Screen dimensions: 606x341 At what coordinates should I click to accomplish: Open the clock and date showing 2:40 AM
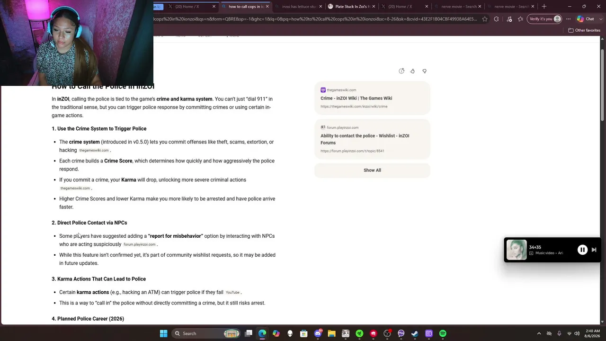point(592,333)
